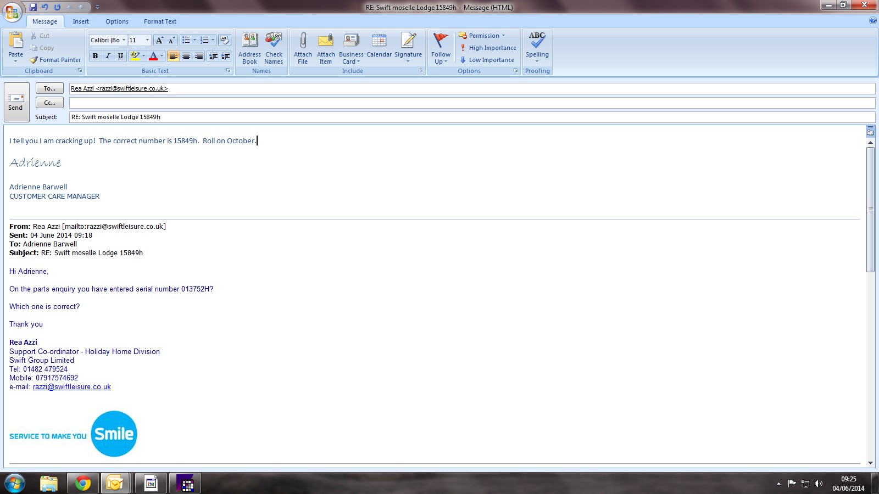Switch to the Insert ribbon tab
879x494 pixels.
coord(81,21)
